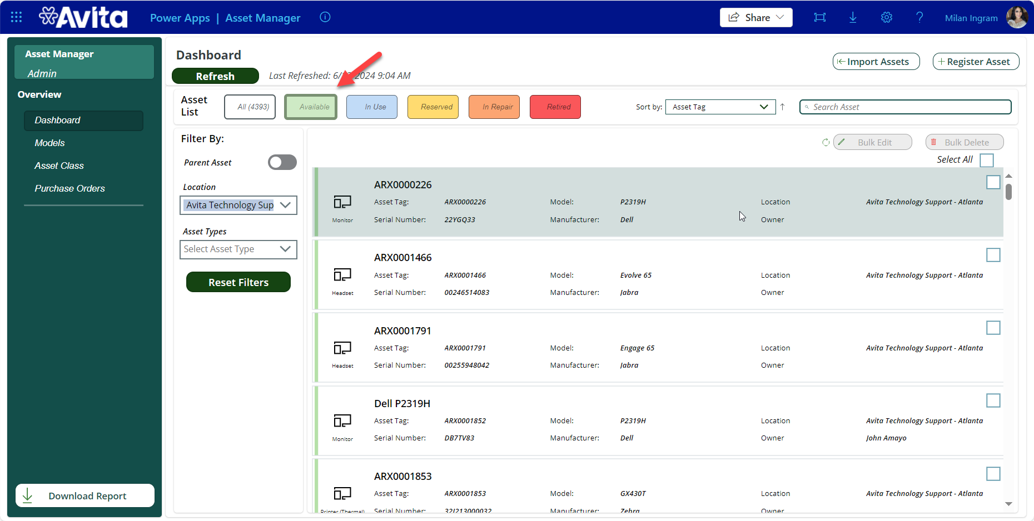The image size is (1034, 521).
Task: Reverse sort order with the arrow icon
Action: point(782,107)
